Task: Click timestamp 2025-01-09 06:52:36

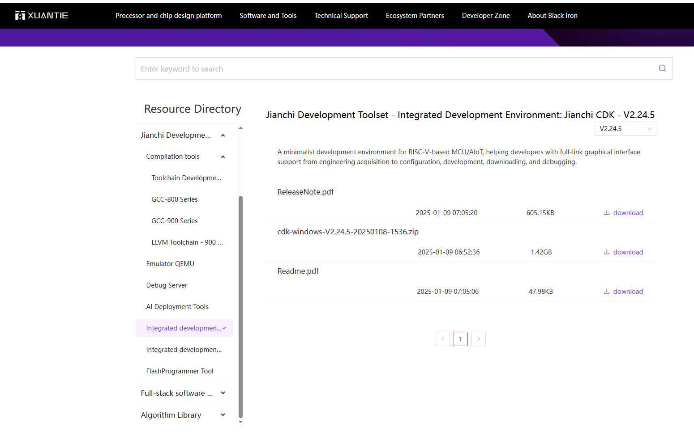Action: coord(449,252)
